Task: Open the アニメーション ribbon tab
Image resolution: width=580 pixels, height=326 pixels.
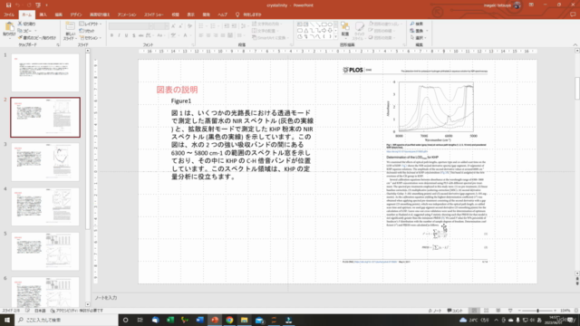Action: [127, 14]
